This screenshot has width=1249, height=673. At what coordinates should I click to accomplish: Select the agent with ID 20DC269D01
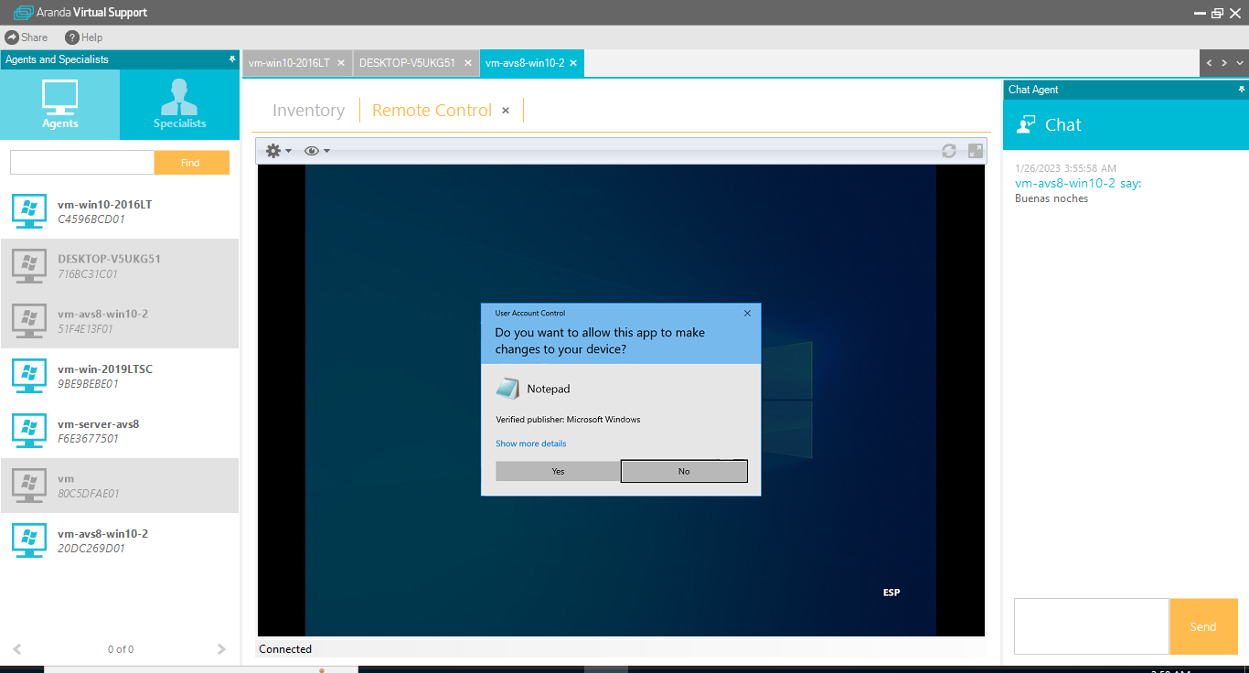coord(120,540)
